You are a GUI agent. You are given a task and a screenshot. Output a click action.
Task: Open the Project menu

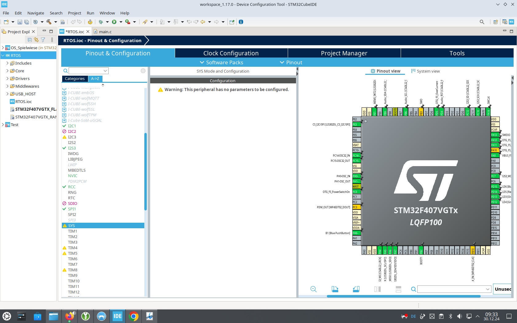point(74,13)
